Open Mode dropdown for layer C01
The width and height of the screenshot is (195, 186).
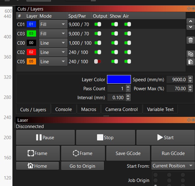point(53,24)
